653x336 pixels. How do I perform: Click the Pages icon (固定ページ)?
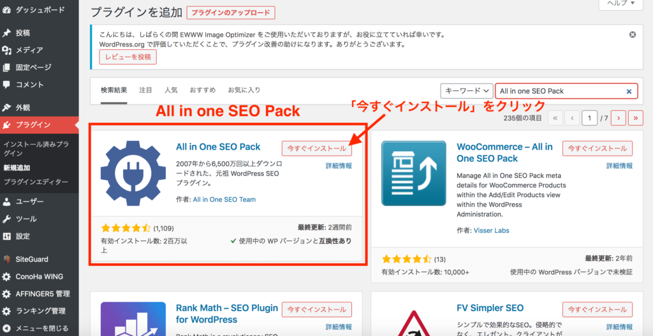click(x=6, y=68)
